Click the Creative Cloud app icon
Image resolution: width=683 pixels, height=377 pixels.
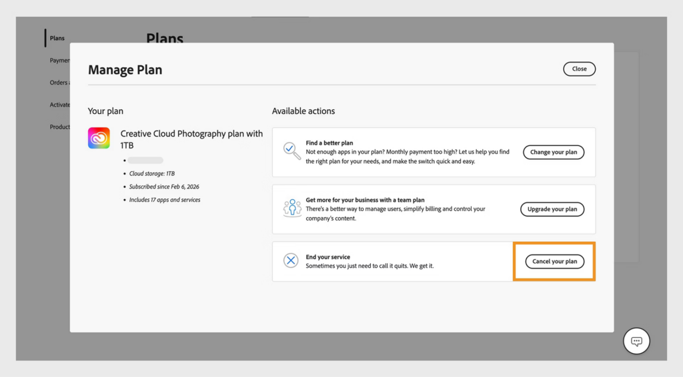point(99,138)
